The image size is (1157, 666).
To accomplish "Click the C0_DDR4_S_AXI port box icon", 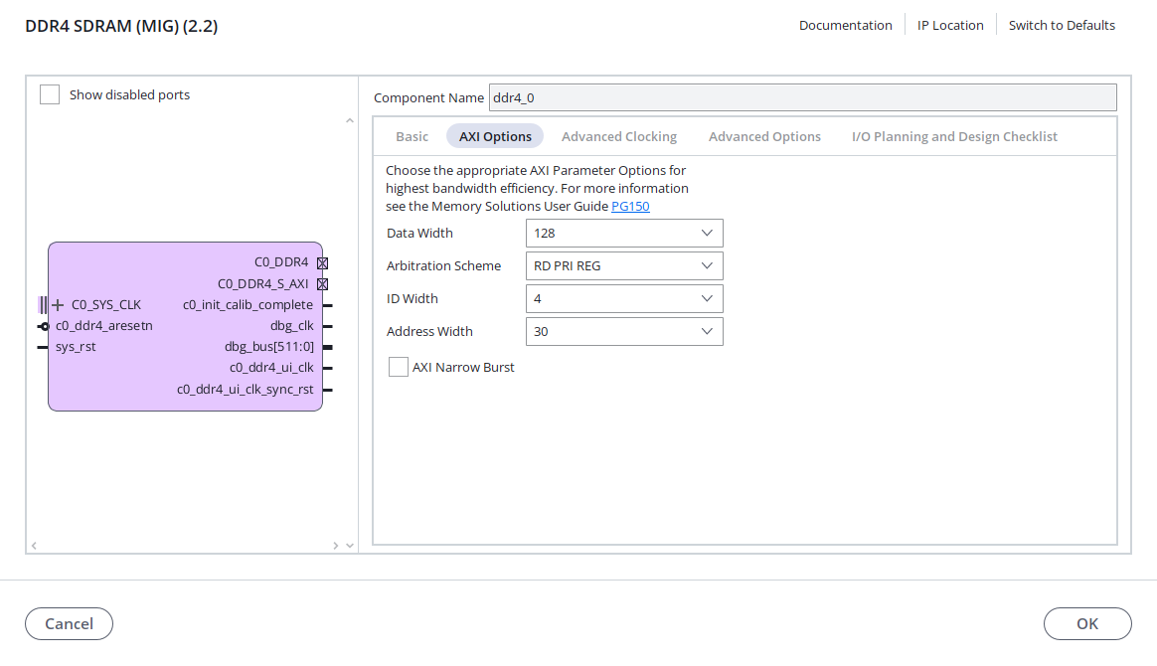I will coord(322,284).
